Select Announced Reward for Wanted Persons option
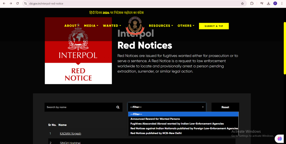 click(x=155, y=119)
